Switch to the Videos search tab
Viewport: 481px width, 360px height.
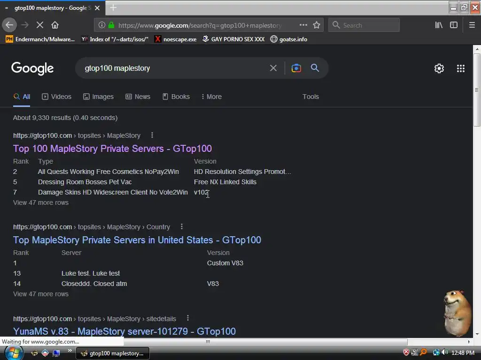(x=56, y=97)
